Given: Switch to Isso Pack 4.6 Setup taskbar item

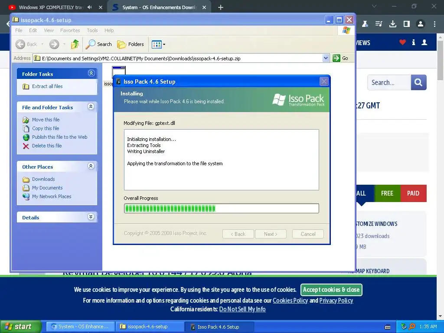Looking at the screenshot, I should tap(219, 327).
